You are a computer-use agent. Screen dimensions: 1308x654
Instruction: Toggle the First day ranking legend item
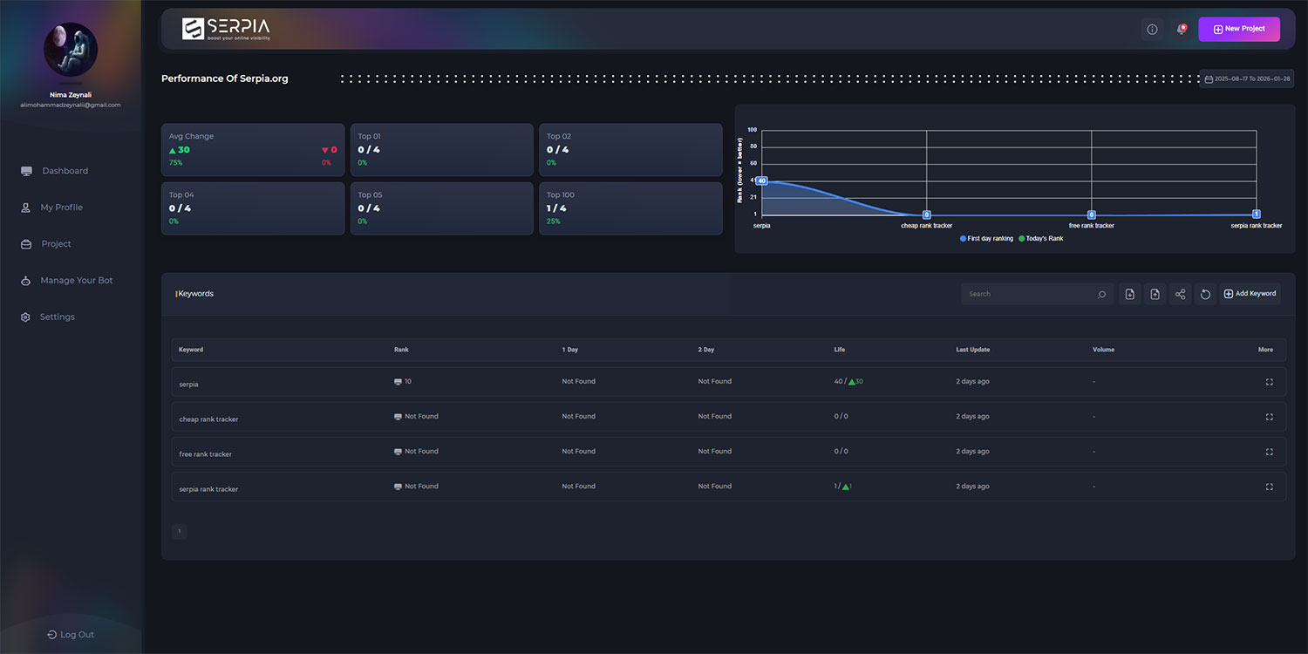[986, 238]
